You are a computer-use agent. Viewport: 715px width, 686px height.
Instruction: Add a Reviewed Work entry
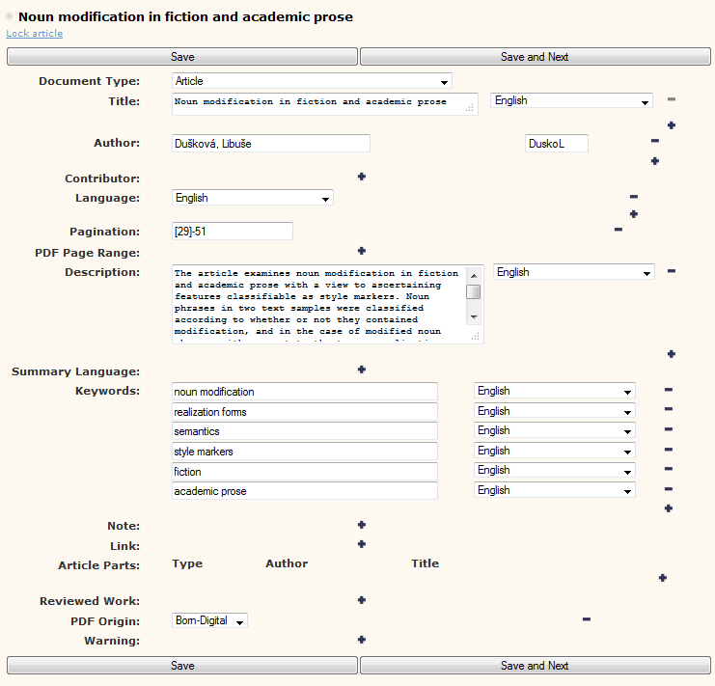362,600
